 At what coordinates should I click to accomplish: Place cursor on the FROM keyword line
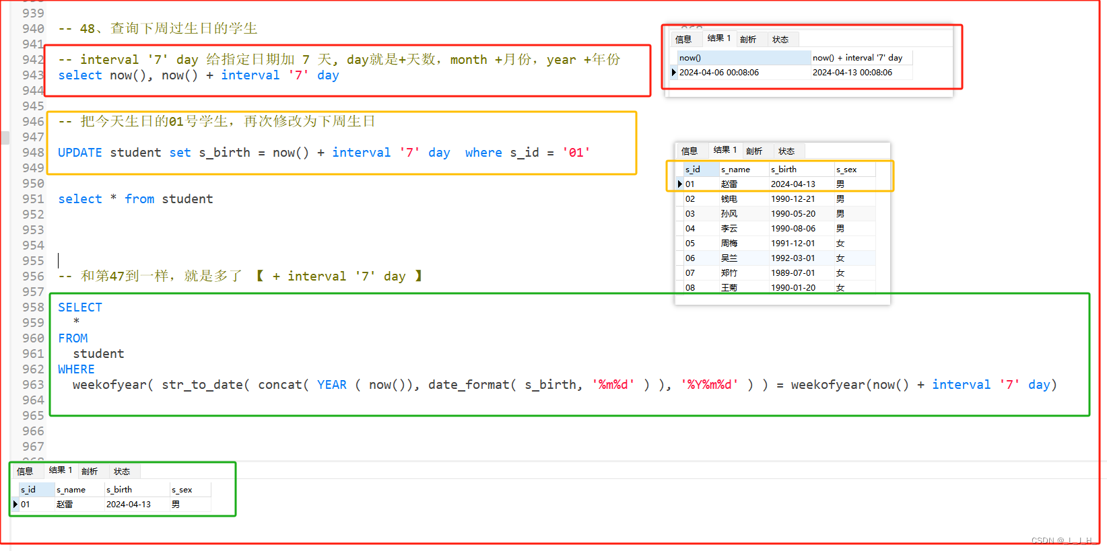pos(73,338)
